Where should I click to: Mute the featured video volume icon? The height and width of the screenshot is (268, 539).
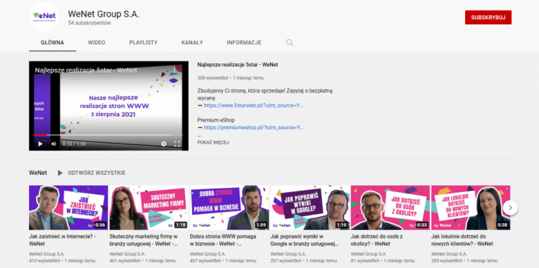(x=54, y=144)
